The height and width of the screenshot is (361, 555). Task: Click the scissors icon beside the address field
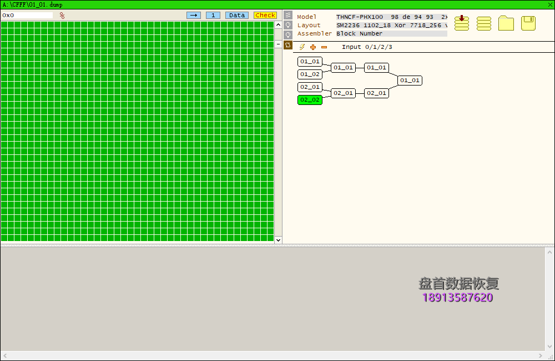(62, 15)
